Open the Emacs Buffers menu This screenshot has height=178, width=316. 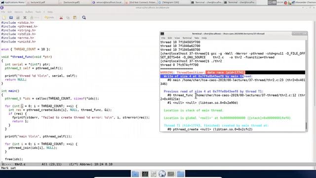coord(29,12)
